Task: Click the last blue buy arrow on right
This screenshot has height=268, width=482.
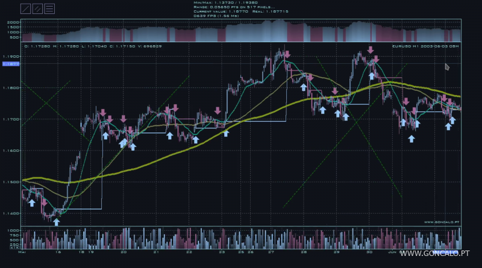Action: tap(452, 120)
